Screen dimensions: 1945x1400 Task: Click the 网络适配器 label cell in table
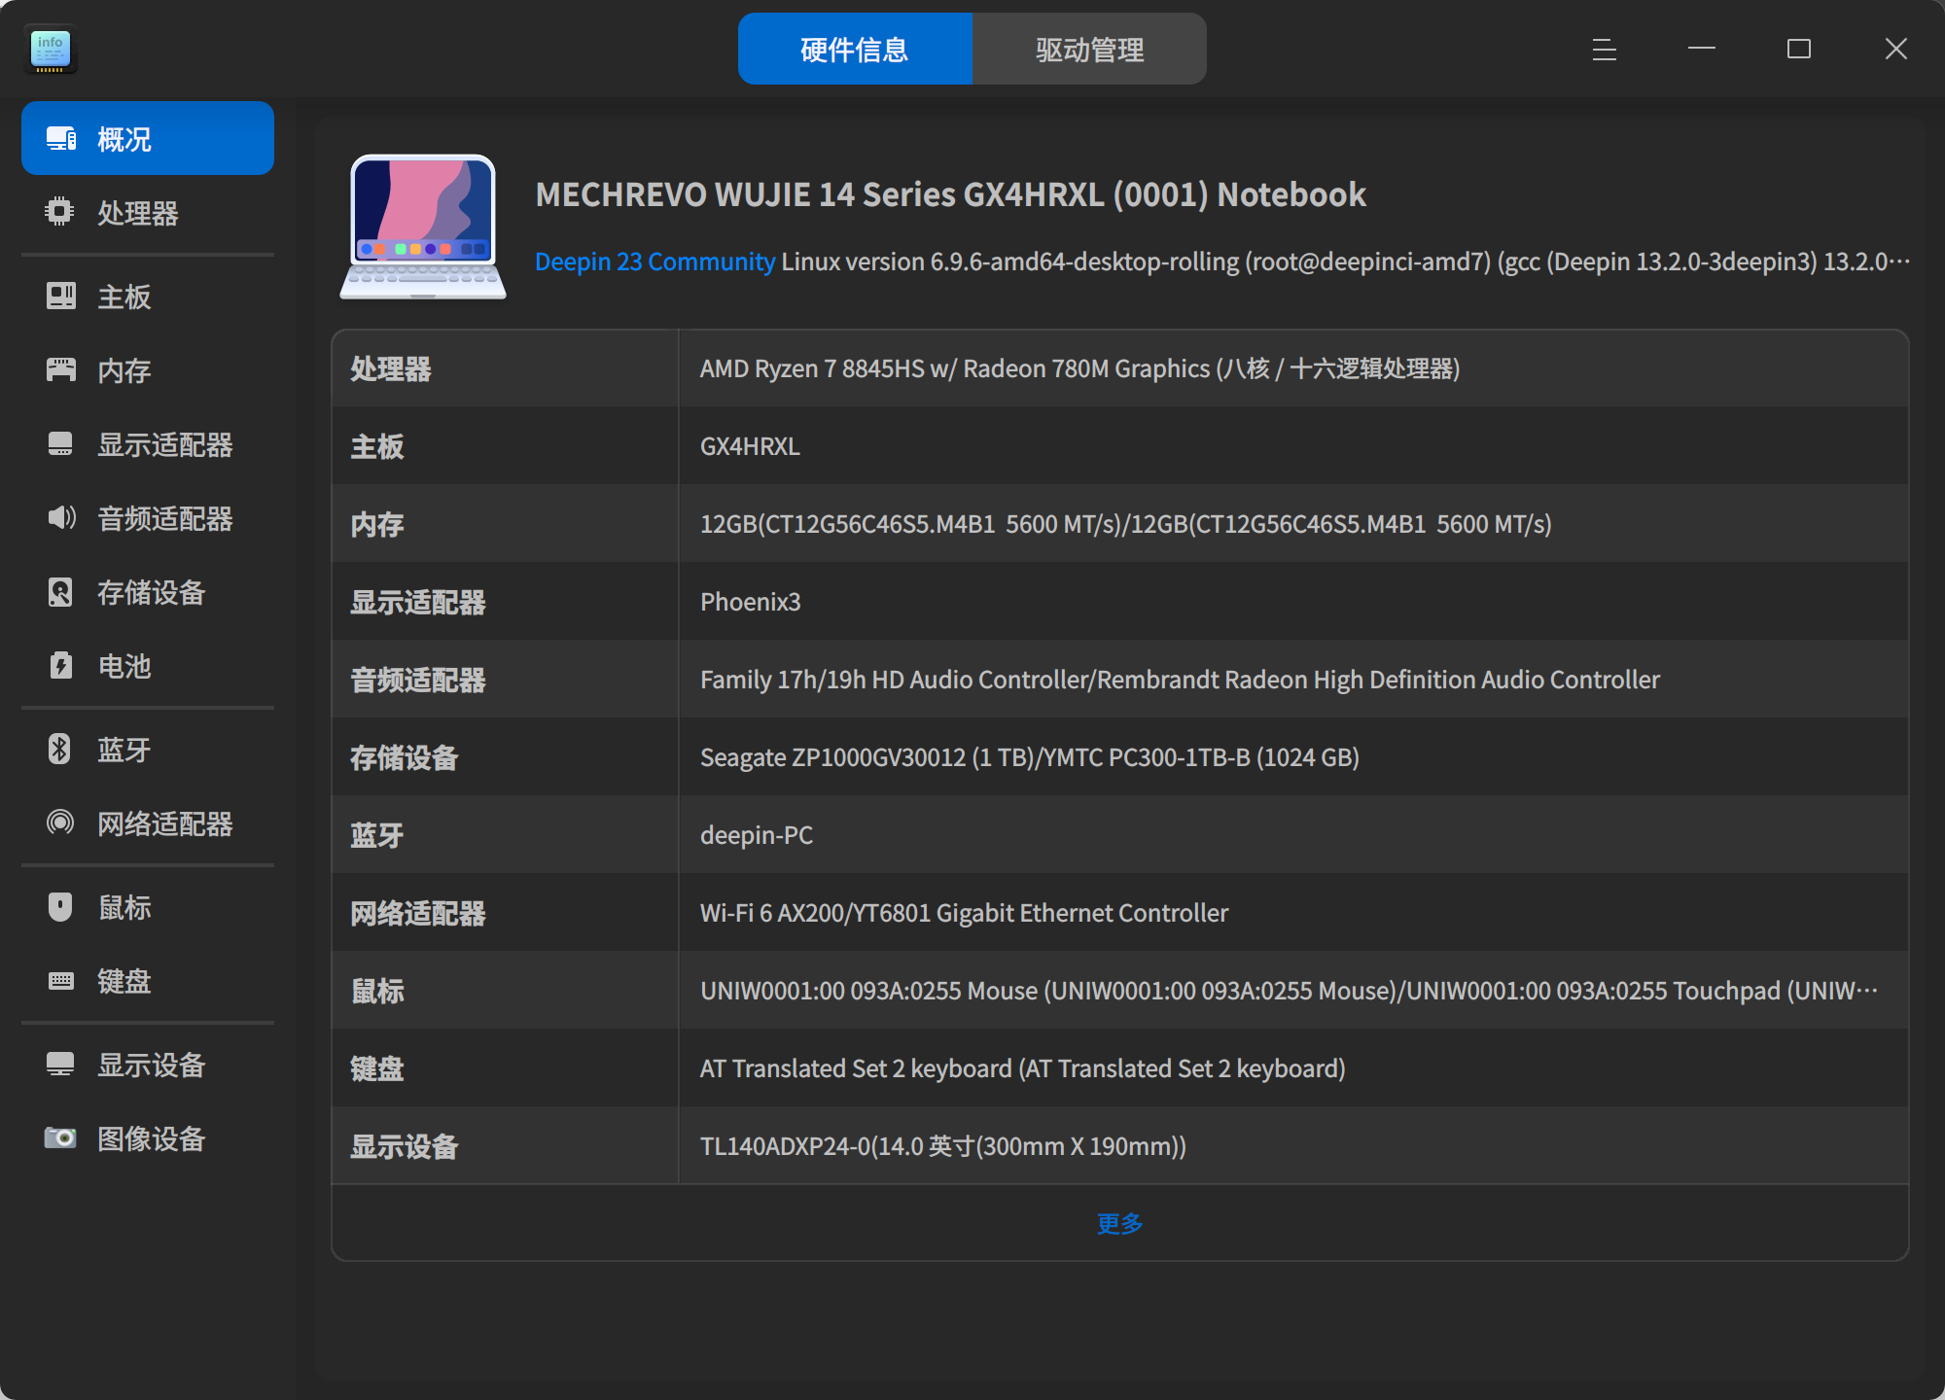[x=505, y=913]
